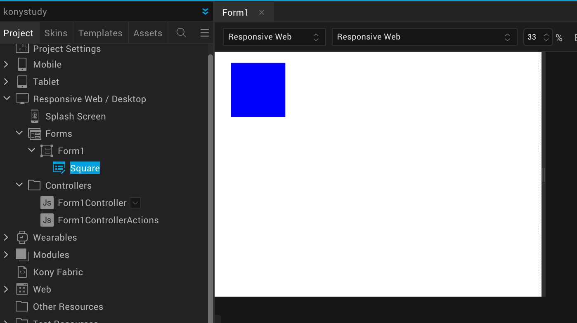577x323 pixels.
Task: Click the Other Resources folder icon
Action: point(22,307)
